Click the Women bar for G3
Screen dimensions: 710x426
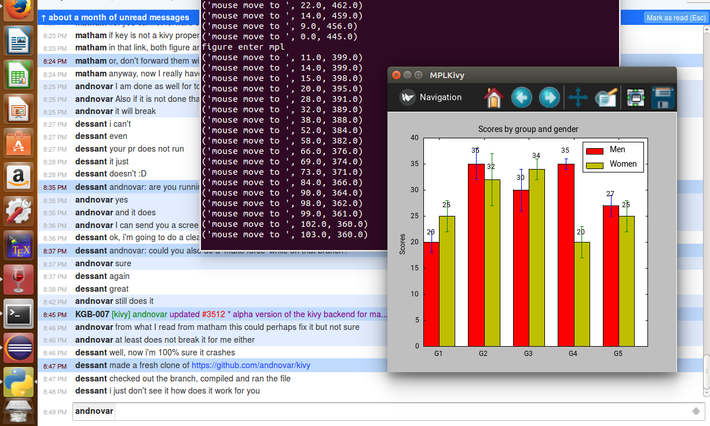tap(536, 258)
